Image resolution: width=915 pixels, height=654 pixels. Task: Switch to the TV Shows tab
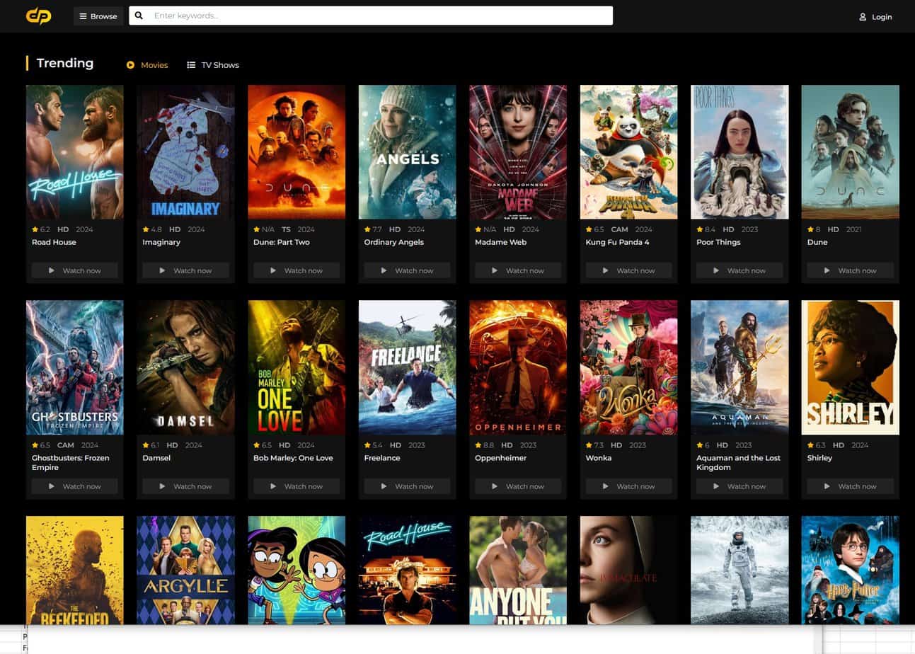pyautogui.click(x=213, y=65)
